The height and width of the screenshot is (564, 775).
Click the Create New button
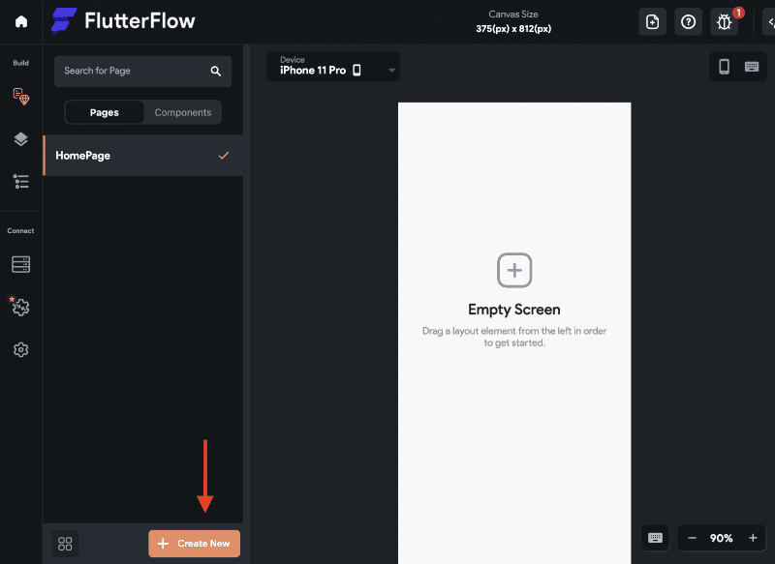click(x=195, y=544)
